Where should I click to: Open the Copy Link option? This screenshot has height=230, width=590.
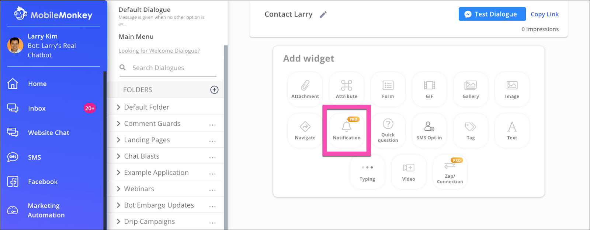point(545,14)
